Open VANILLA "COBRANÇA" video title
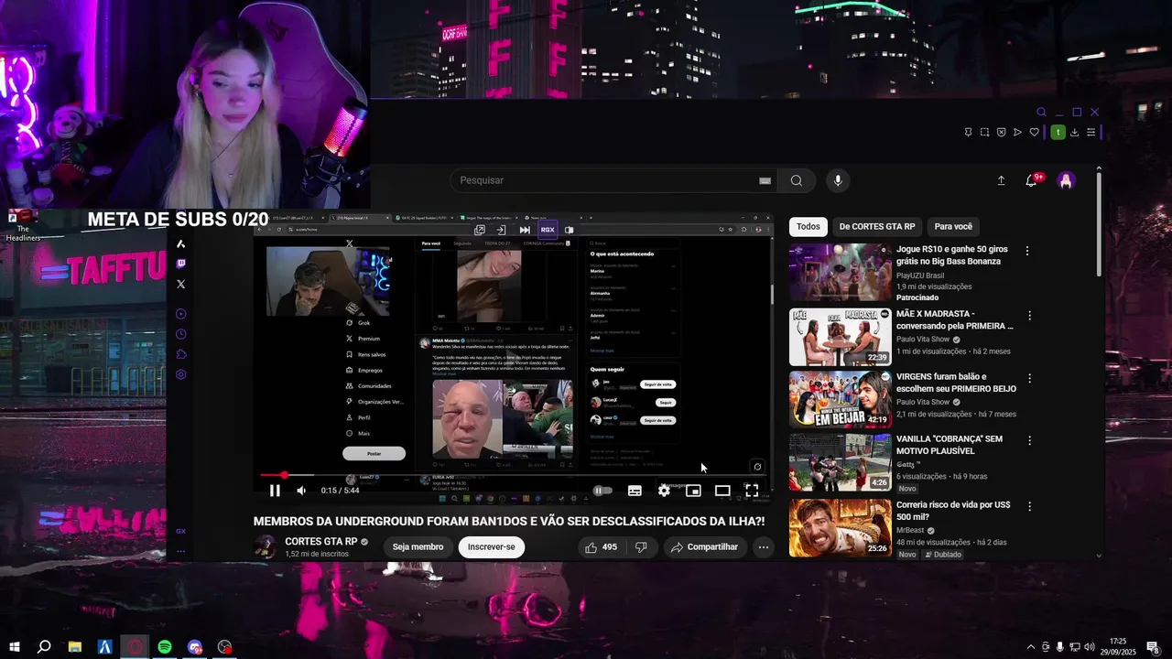The height and width of the screenshot is (659, 1172). 950,445
